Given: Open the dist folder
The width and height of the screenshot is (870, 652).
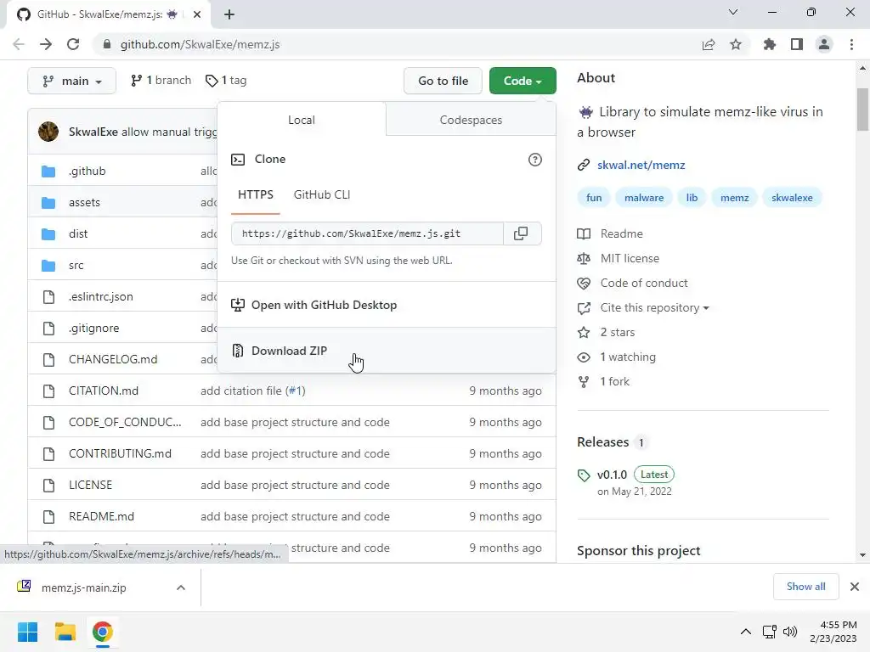Looking at the screenshot, I should [78, 233].
